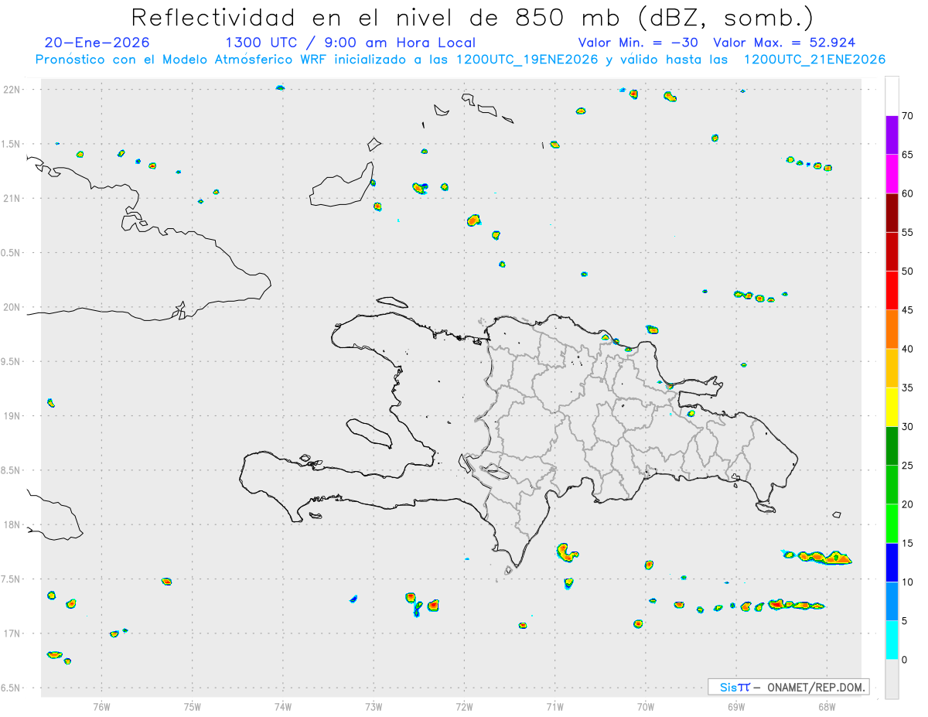Screen dimensions: 928x717
Task: Click the colorbar label '70'
Action: click(x=908, y=116)
